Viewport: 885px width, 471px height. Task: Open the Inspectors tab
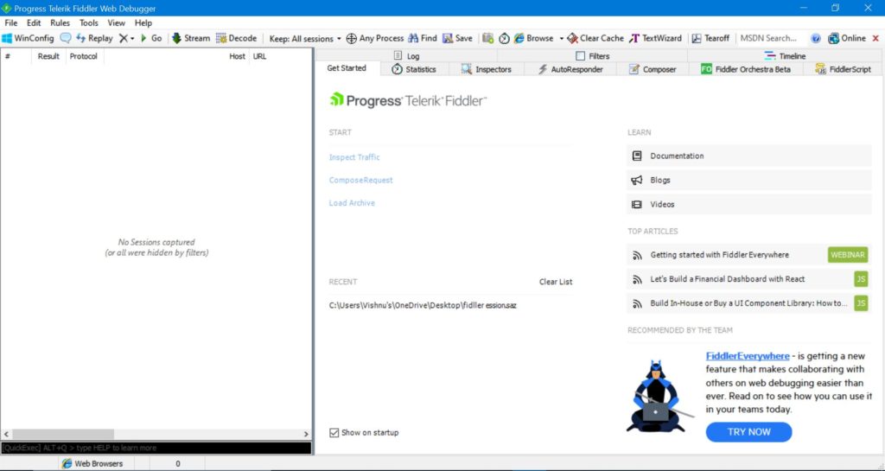click(x=487, y=69)
